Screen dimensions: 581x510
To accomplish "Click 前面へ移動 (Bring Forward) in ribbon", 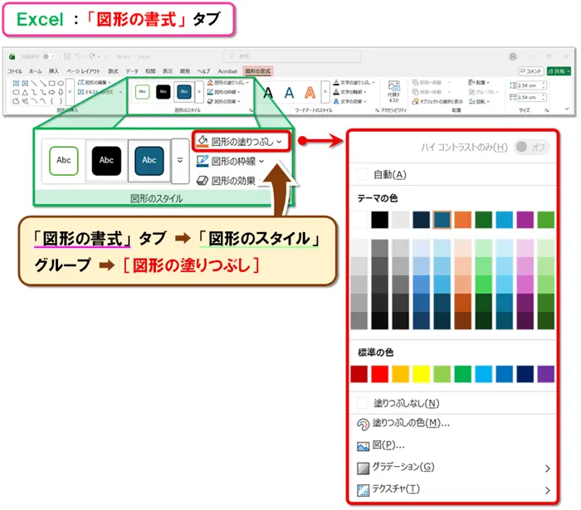I will pos(431,83).
